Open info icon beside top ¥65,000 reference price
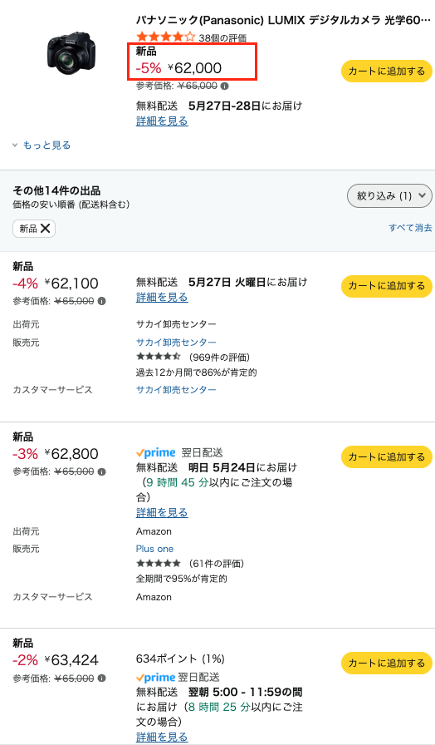The image size is (435, 745). click(225, 86)
